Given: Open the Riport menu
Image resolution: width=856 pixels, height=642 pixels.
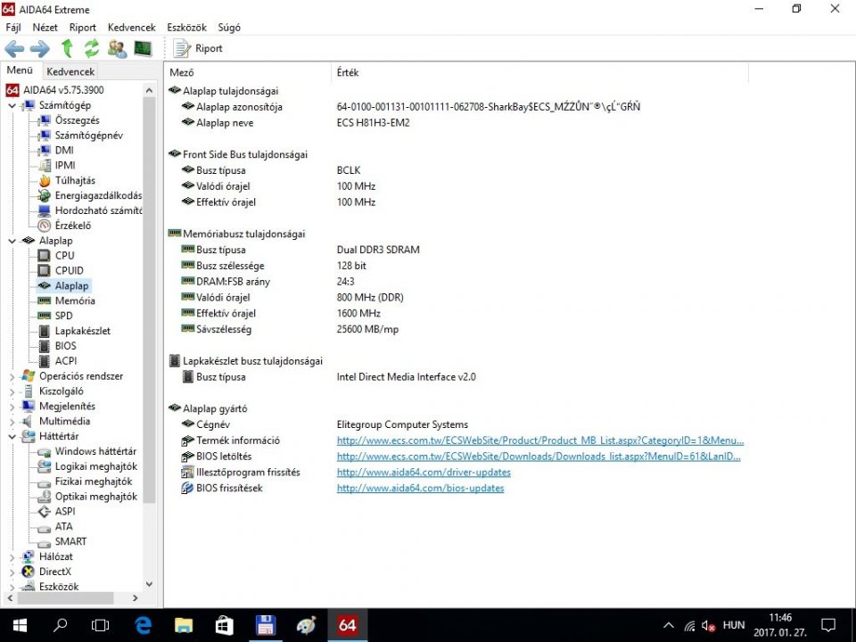Looking at the screenshot, I should point(82,28).
